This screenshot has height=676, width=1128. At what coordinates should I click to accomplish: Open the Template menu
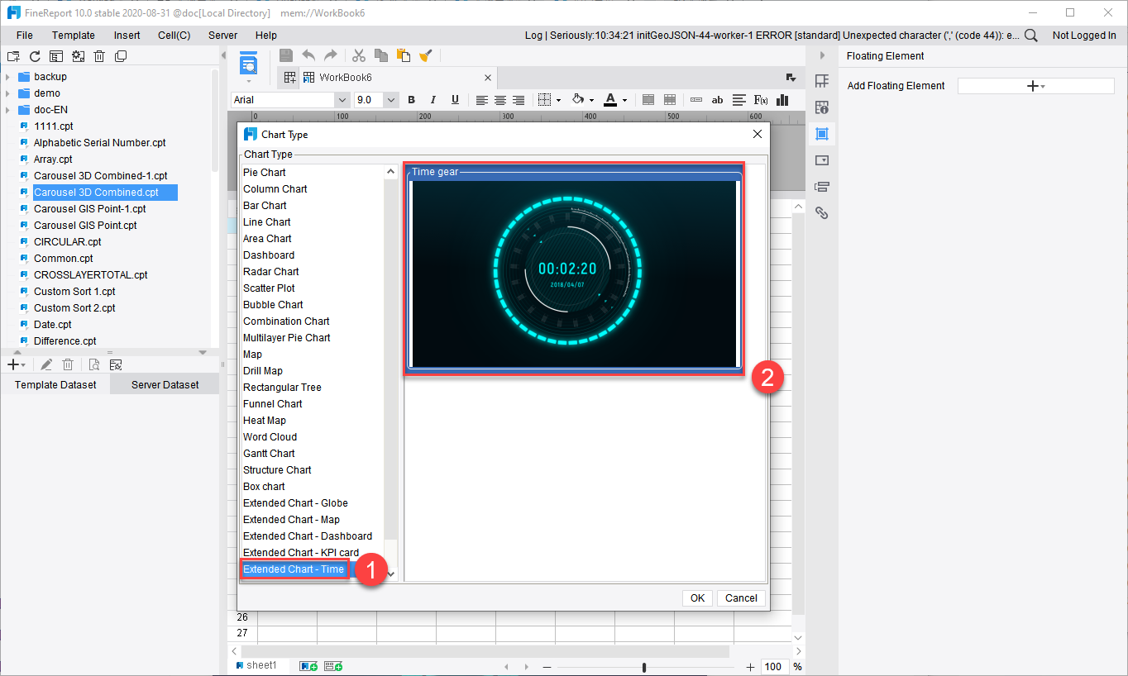click(74, 36)
